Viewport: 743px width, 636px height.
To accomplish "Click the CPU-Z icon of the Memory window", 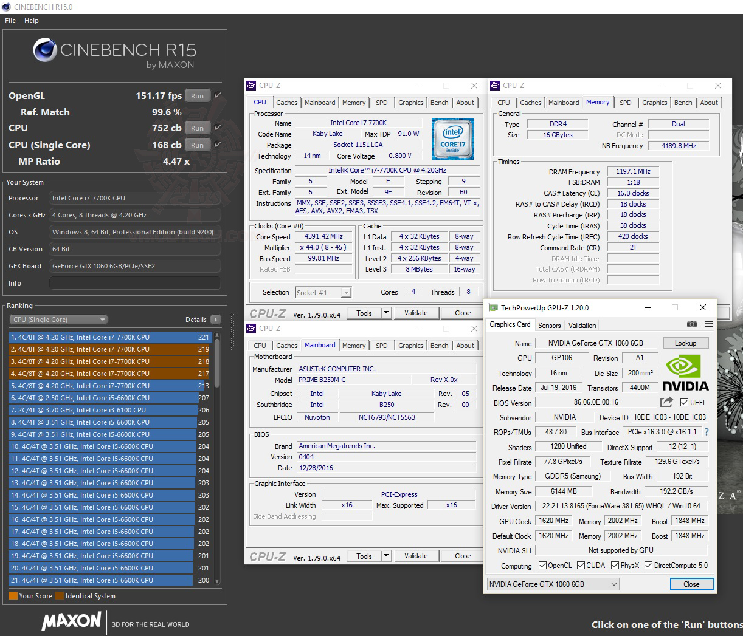I will [496, 86].
